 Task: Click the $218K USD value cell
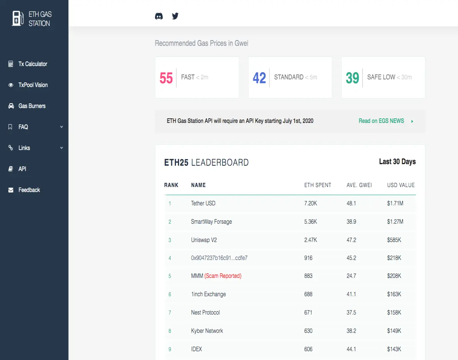394,258
